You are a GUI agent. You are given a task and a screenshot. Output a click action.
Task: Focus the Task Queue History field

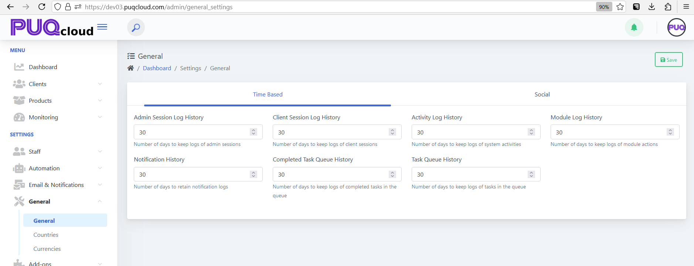[476, 174]
